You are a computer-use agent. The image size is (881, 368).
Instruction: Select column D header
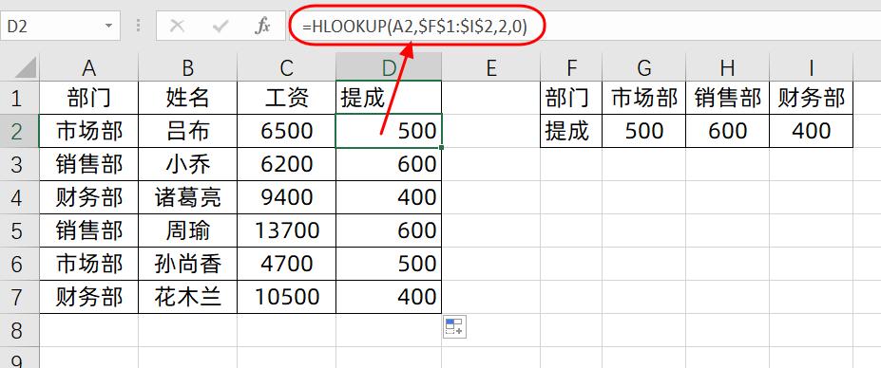[389, 68]
